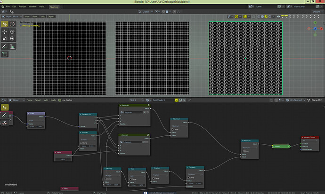Image resolution: width=325 pixels, height=194 pixels.
Task: Click the pin icon in node editor header
Action: click(x=189, y=100)
